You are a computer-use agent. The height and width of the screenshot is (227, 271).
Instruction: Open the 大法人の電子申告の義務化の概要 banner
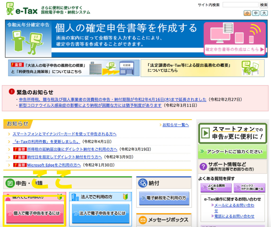[74, 68]
